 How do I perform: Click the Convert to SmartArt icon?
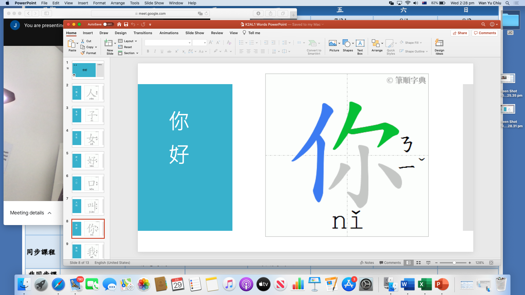[x=312, y=43]
